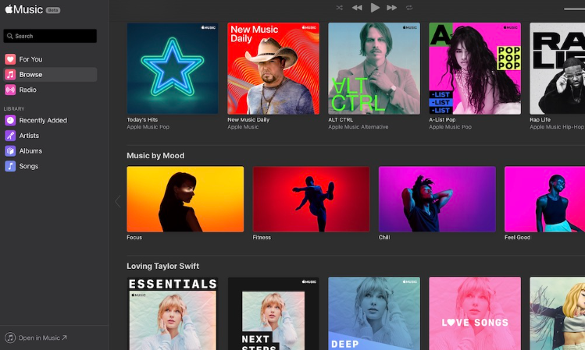Click the ALT CTRL title text
This screenshot has height=350, width=585.
[x=341, y=120]
